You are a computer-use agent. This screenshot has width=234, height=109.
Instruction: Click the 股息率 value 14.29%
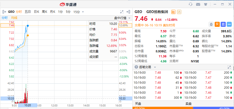pos(226,51)
